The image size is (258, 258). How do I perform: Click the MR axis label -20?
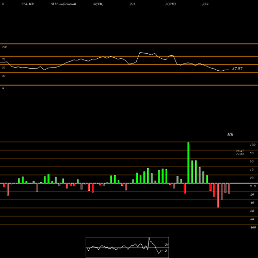pos(252,195)
